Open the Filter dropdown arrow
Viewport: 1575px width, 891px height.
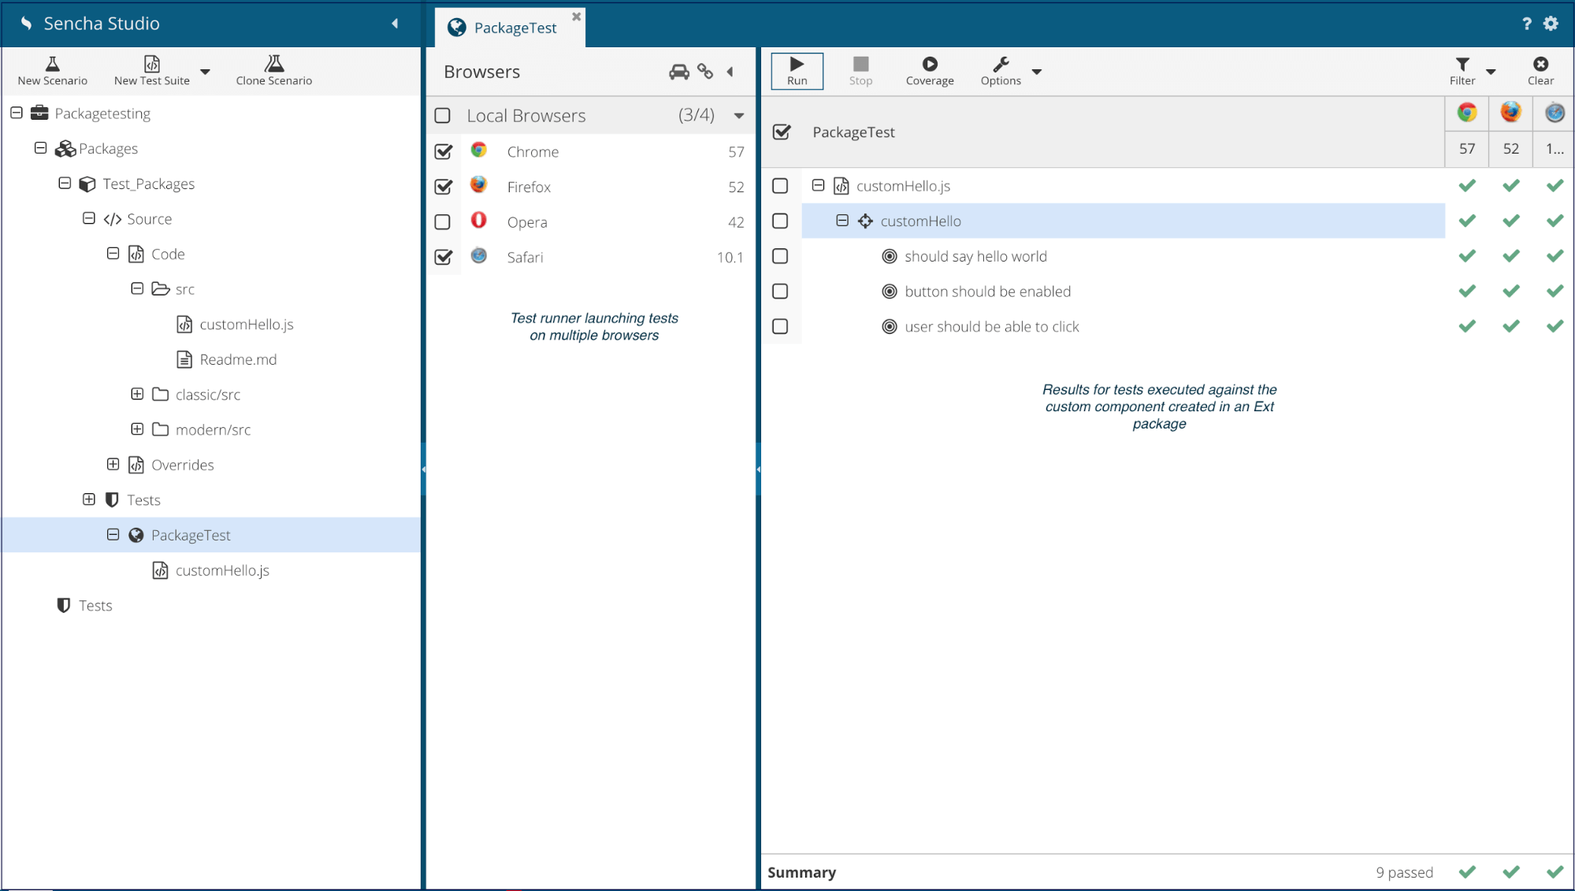pyautogui.click(x=1491, y=72)
